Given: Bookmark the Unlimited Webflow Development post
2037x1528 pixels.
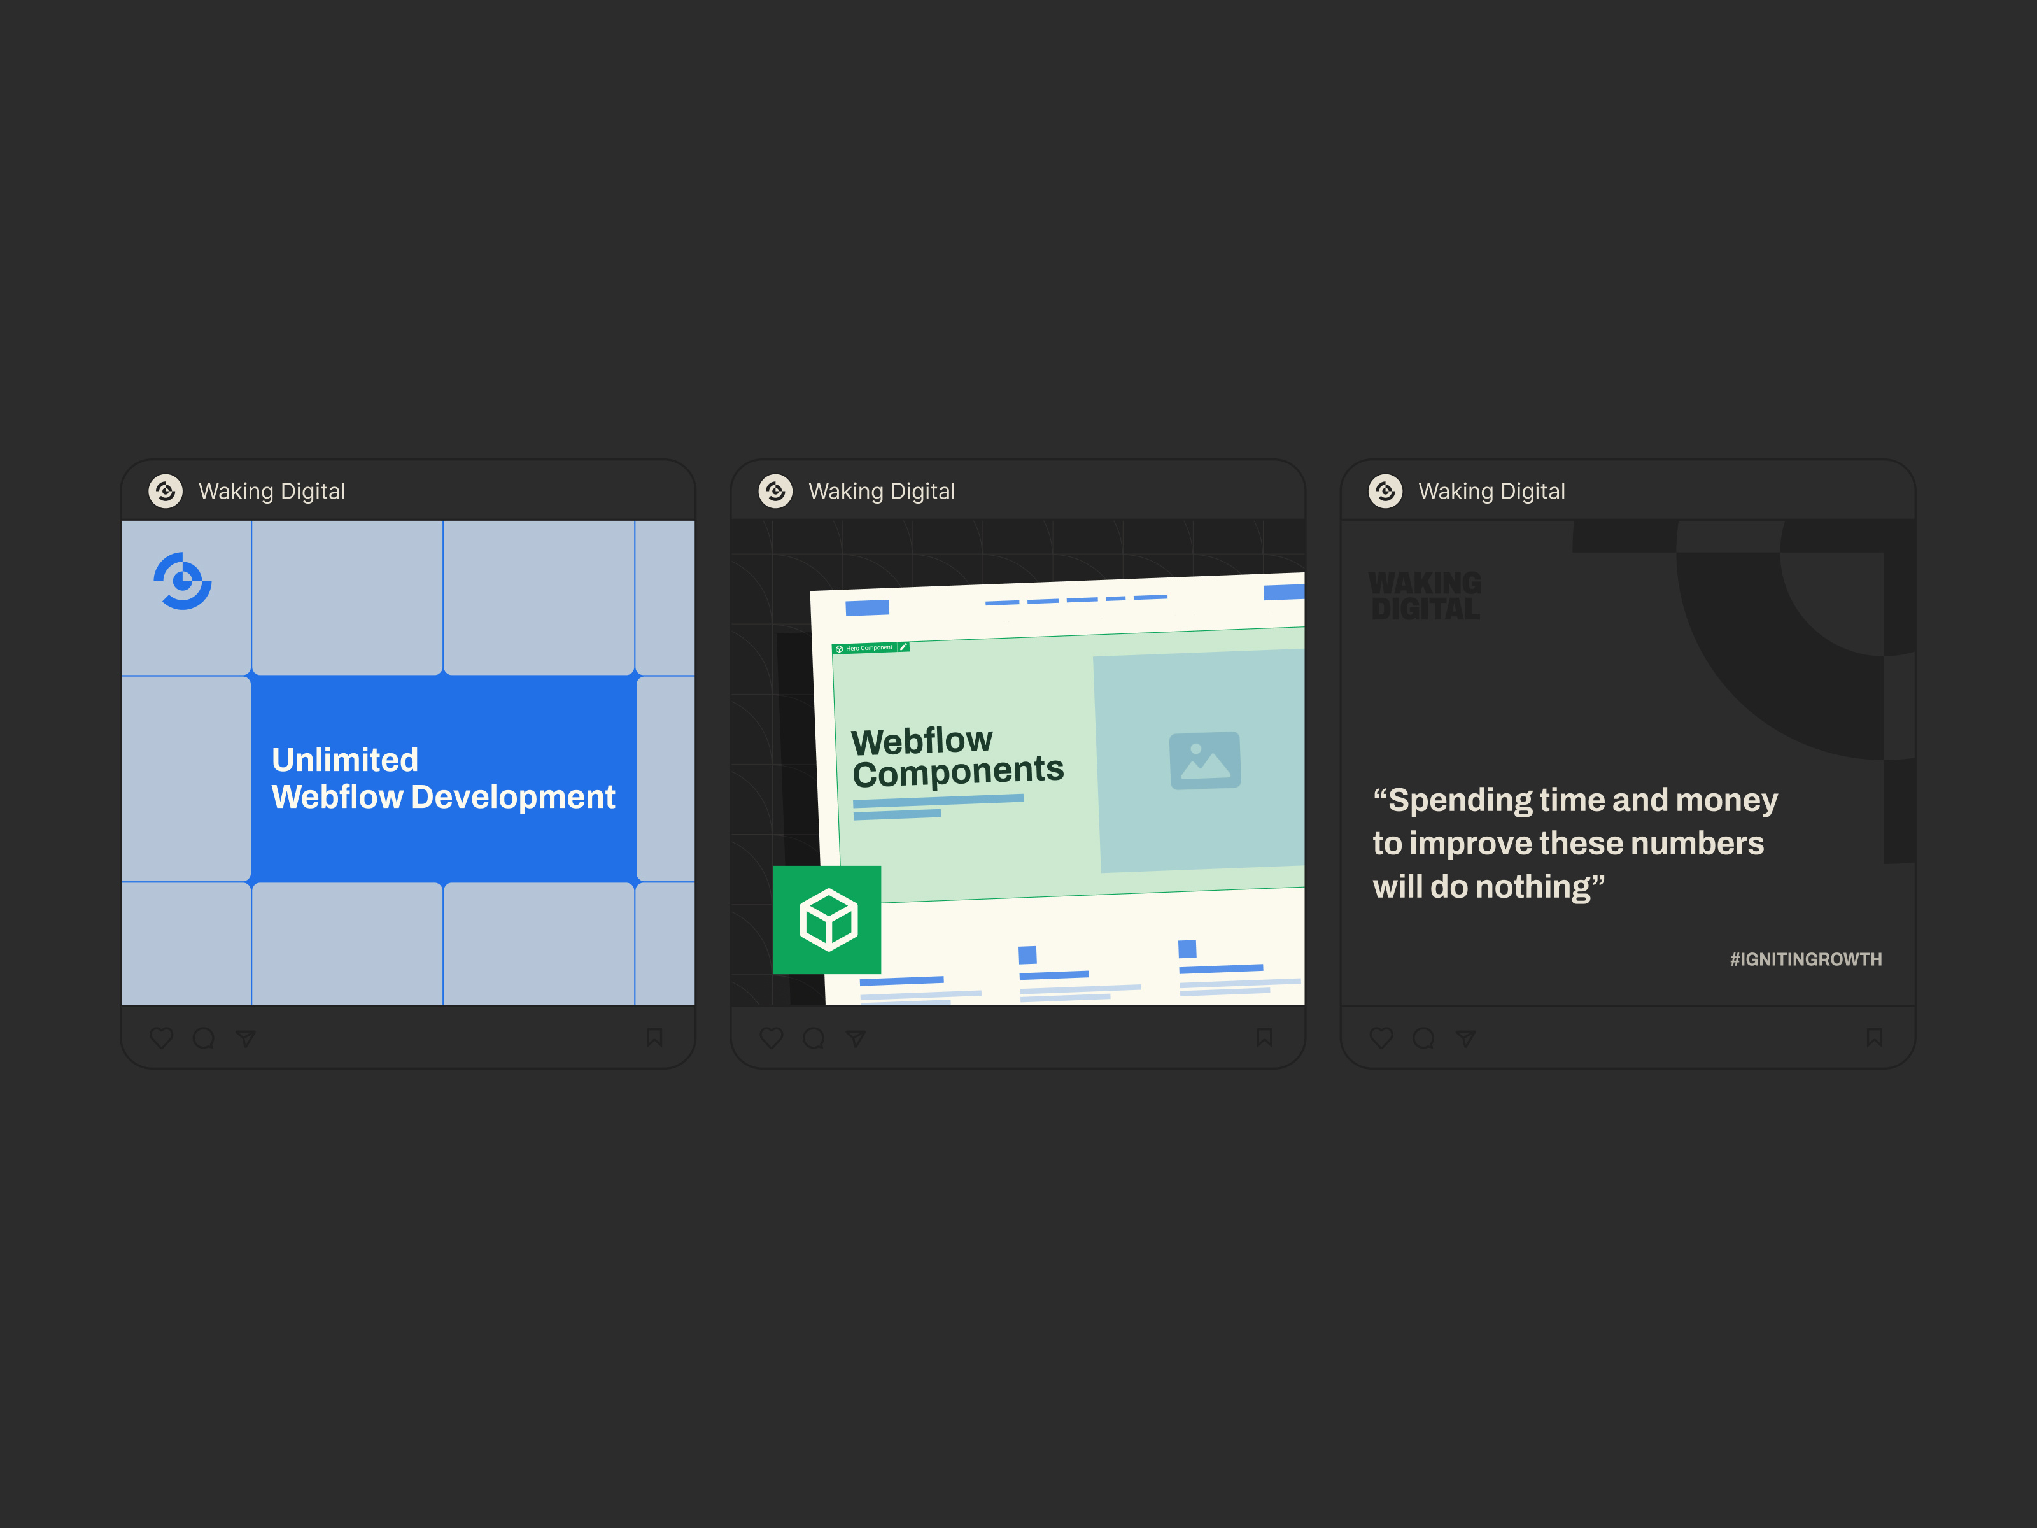Looking at the screenshot, I should tap(654, 1037).
